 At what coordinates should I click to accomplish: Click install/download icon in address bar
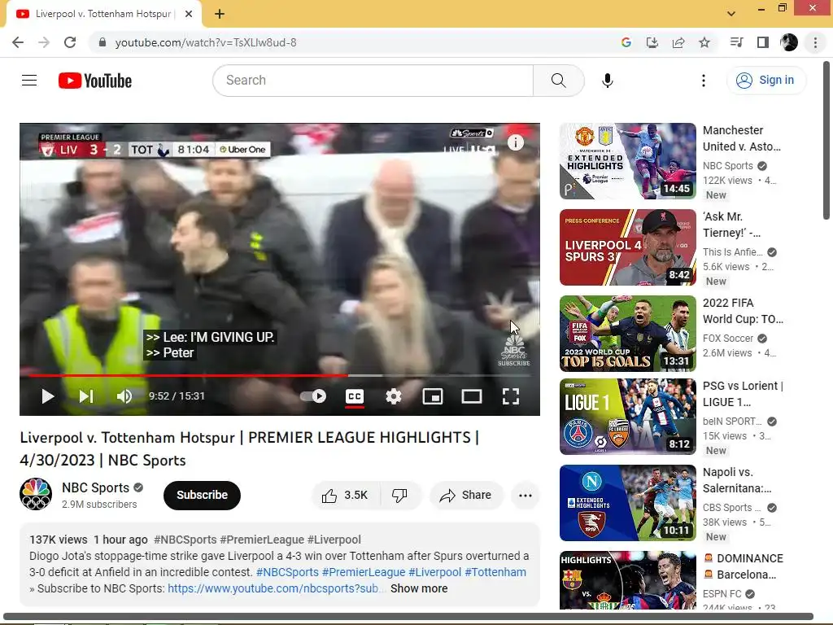652,42
